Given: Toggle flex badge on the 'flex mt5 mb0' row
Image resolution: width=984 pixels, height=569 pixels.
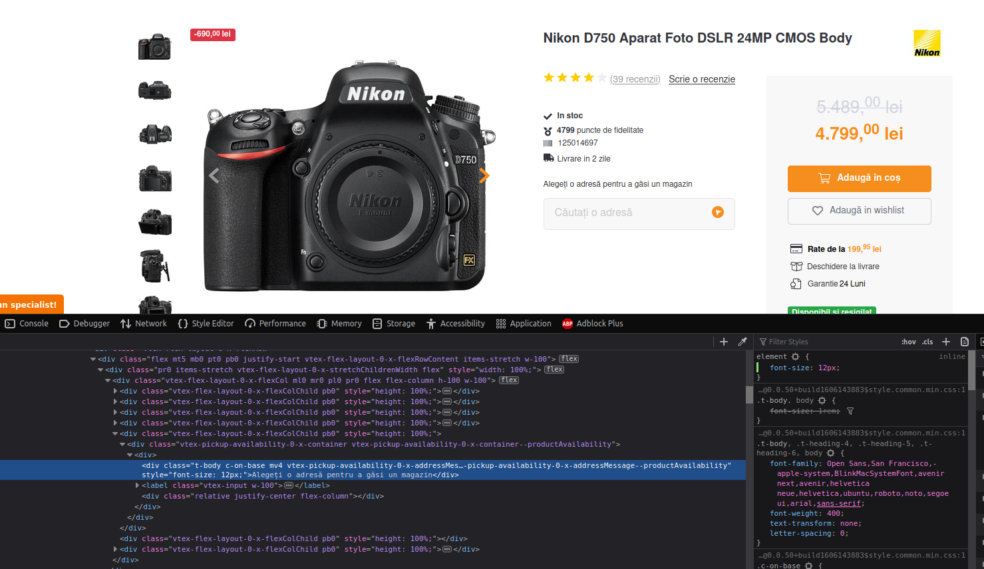Looking at the screenshot, I should 569,359.
